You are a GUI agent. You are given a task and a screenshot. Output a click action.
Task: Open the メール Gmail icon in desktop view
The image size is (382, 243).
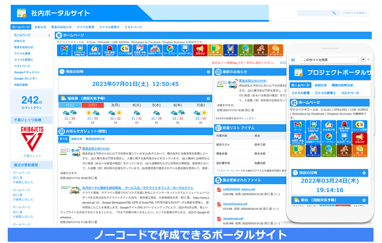pyautogui.click(x=64, y=50)
